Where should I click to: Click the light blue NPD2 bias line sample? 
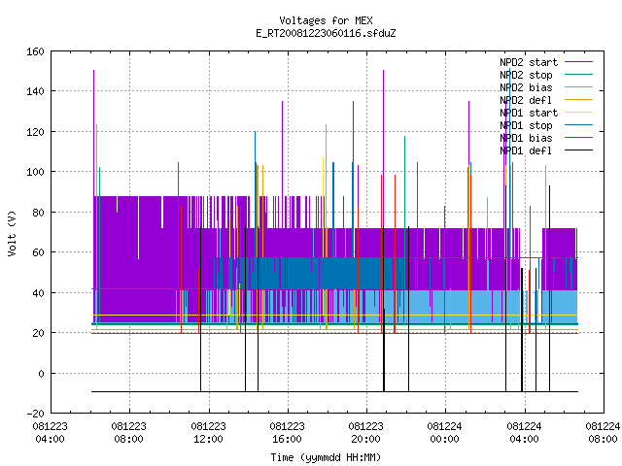(578, 87)
